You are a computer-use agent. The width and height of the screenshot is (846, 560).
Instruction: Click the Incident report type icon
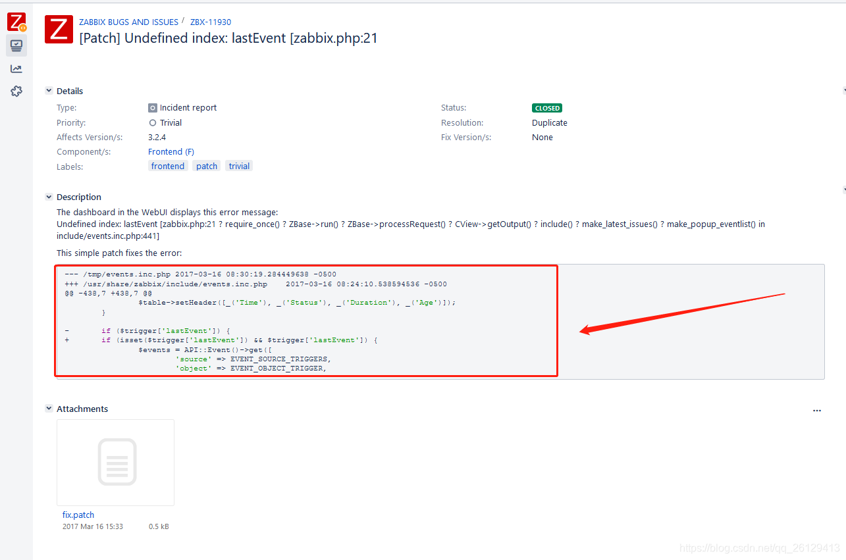(x=153, y=108)
